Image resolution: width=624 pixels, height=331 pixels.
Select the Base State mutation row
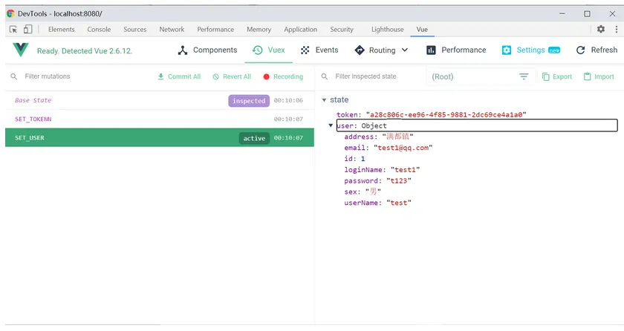[160, 100]
